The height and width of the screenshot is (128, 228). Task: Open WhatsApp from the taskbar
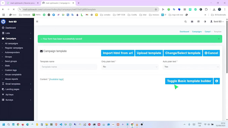(x=70, y=124)
